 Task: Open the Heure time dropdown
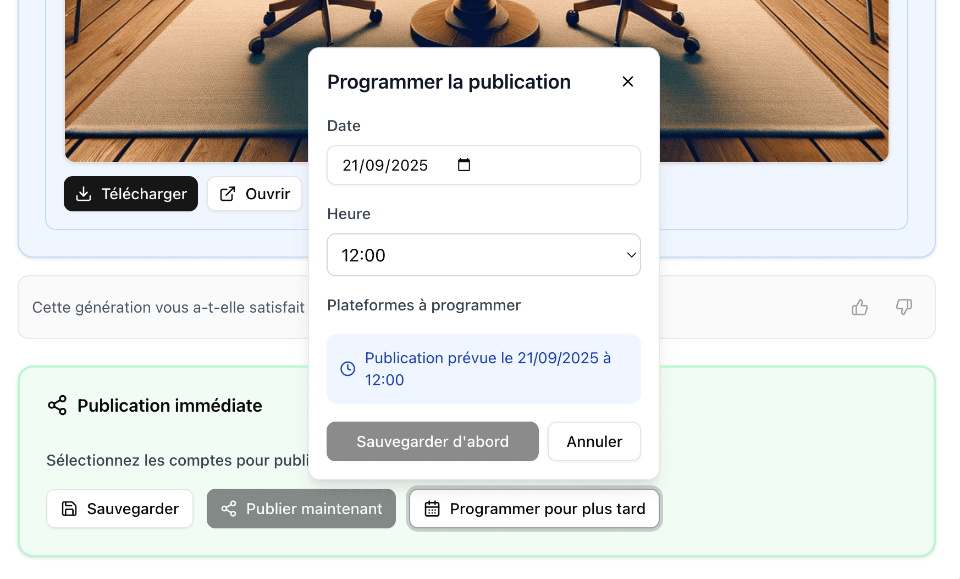click(483, 255)
